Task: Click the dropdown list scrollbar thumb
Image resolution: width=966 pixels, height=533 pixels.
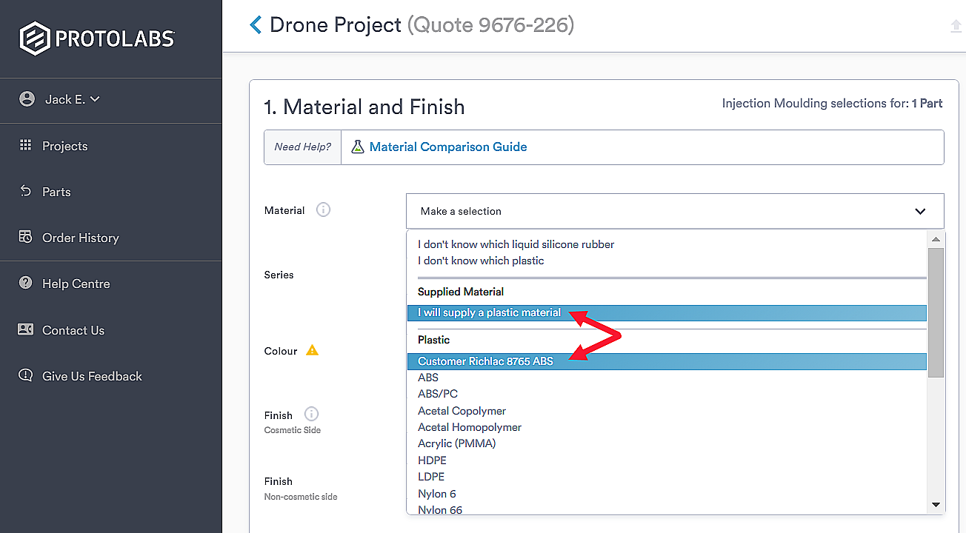Action: pos(936,312)
